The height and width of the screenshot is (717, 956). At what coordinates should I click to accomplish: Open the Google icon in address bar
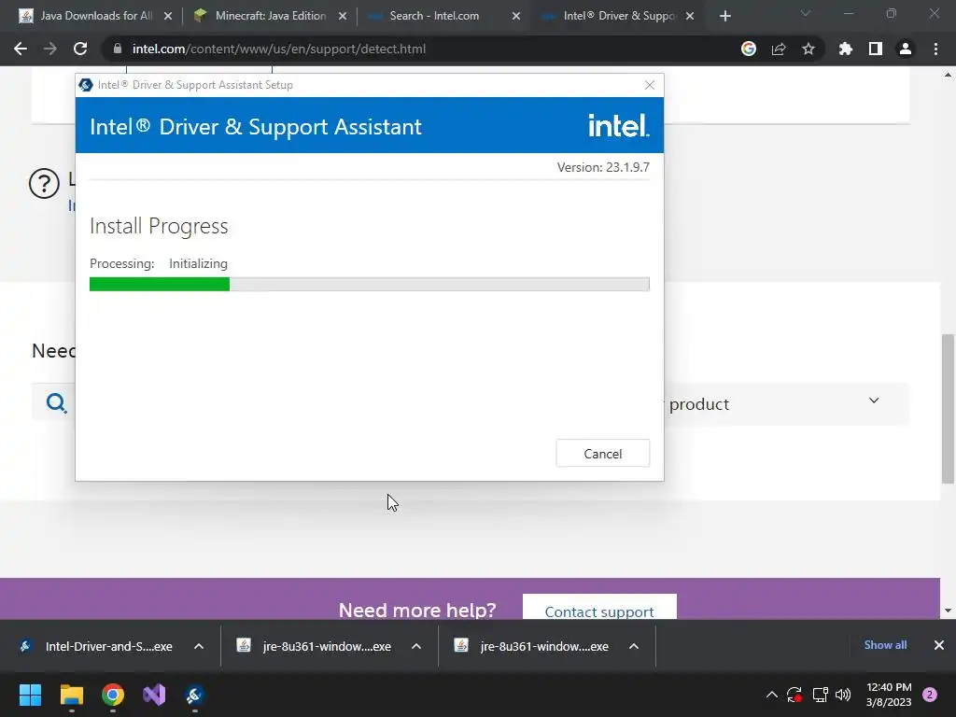click(749, 49)
